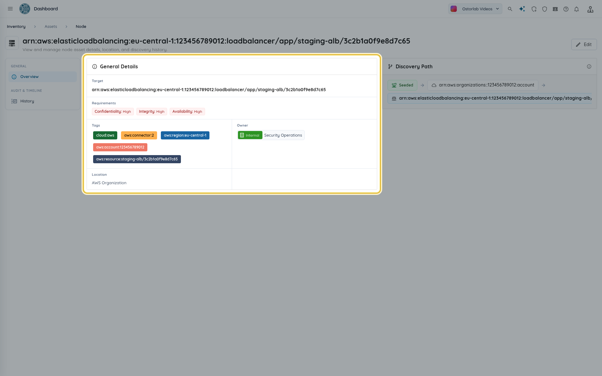Click the General Details info icon
This screenshot has width=602, height=376.
click(95, 66)
